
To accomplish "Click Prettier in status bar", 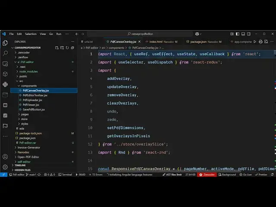I will (x=261, y=175).
